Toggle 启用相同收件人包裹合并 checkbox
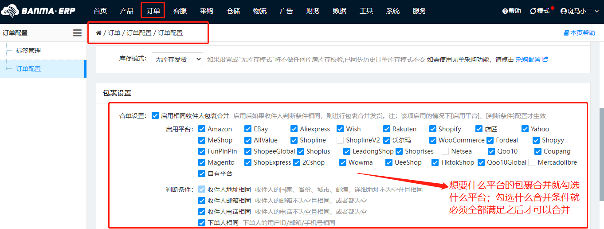Screen dimensions: 604x229 coord(155,116)
